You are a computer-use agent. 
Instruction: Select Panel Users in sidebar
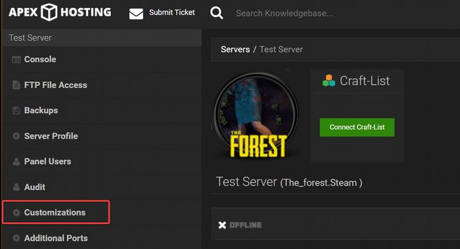coord(47,162)
